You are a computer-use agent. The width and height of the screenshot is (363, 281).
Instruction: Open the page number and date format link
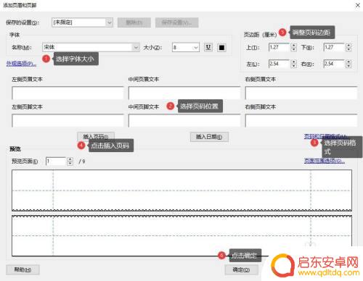click(326, 136)
